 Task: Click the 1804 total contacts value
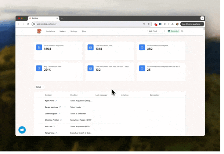(x=47, y=49)
